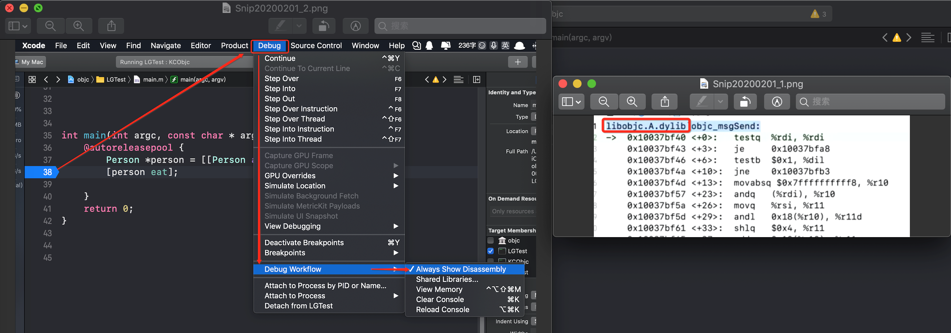Image resolution: width=951 pixels, height=333 pixels.
Task: Uncheck the LGTest target membership checkbox
Action: pyautogui.click(x=490, y=251)
